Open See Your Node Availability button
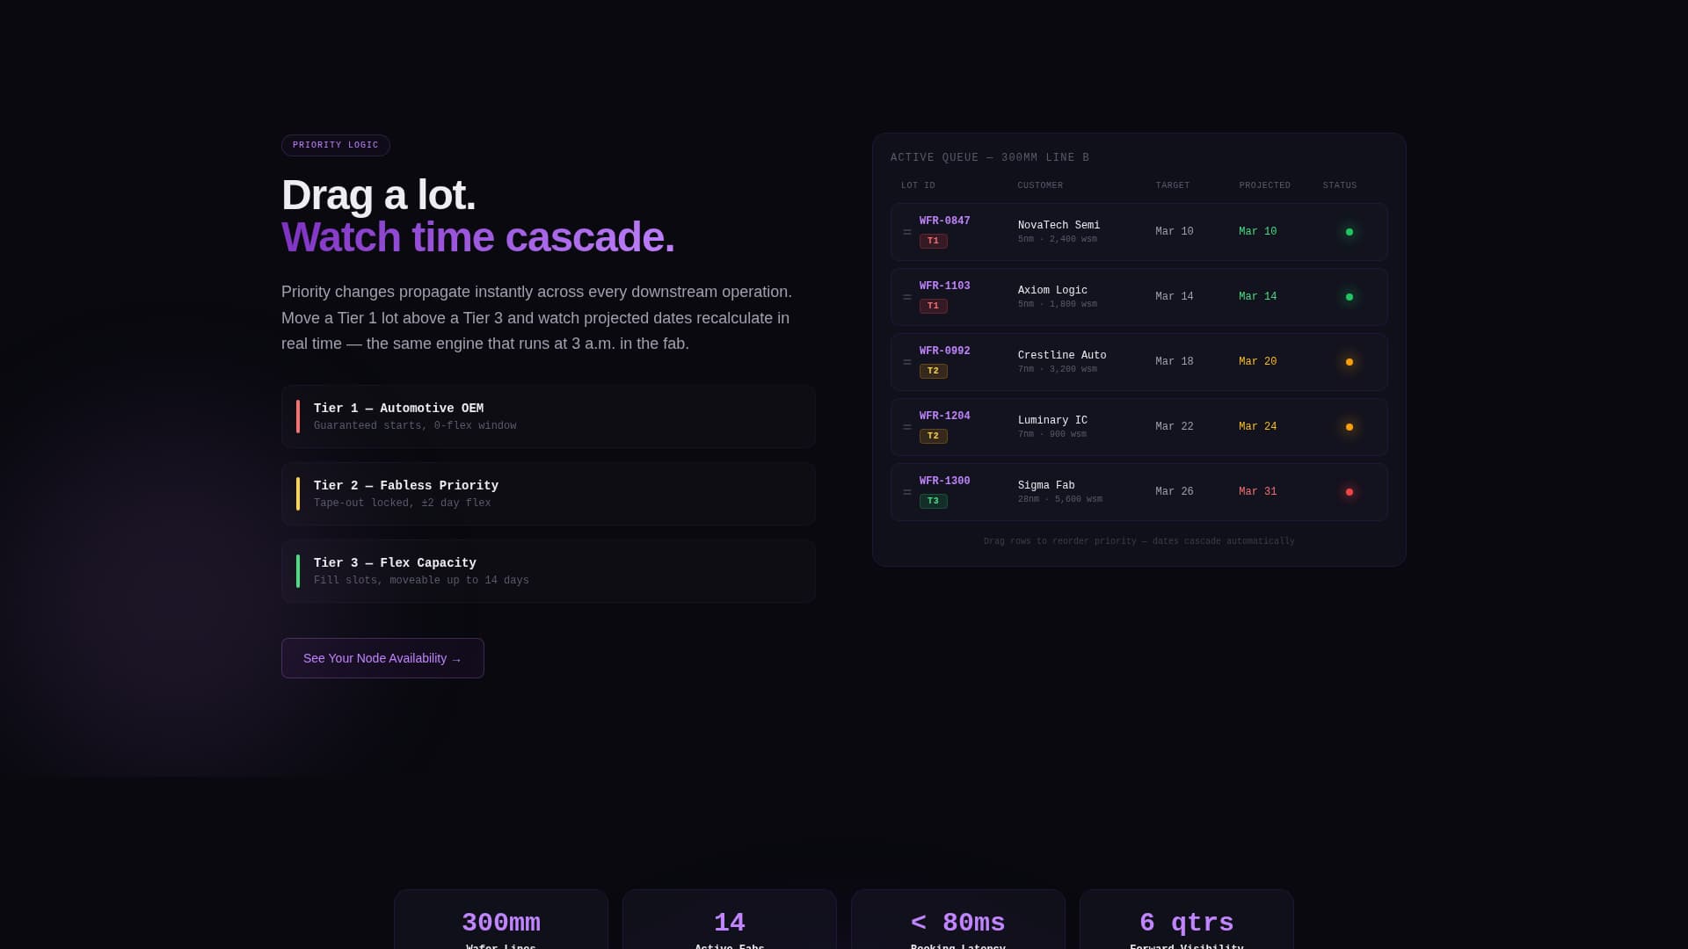1688x949 pixels. pyautogui.click(x=382, y=658)
